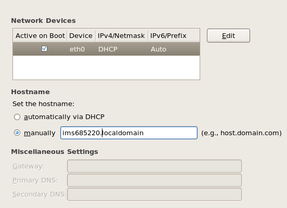Click the Primary DNS label
Image resolution: width=287 pixels, height=208 pixels.
tap(35, 180)
